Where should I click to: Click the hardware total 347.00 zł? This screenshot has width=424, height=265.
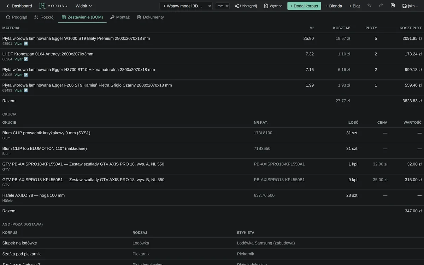413,211
